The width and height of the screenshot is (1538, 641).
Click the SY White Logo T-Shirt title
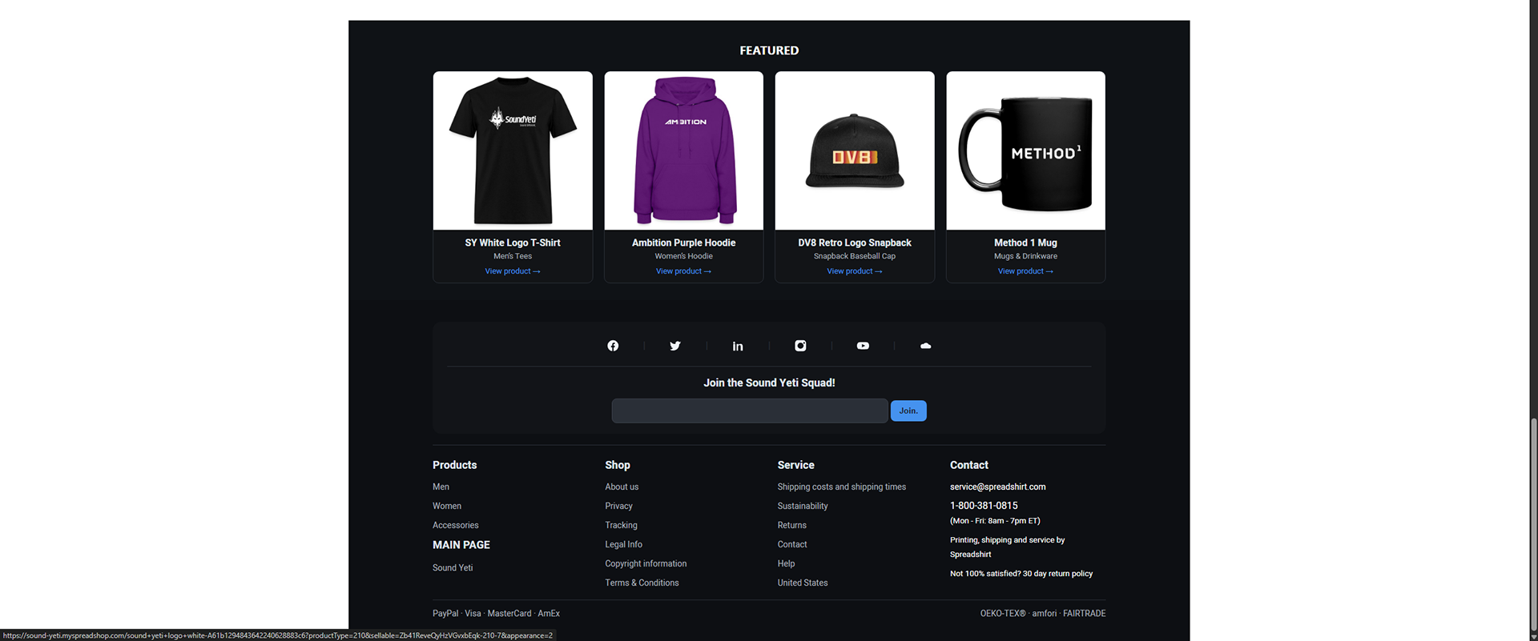513,242
